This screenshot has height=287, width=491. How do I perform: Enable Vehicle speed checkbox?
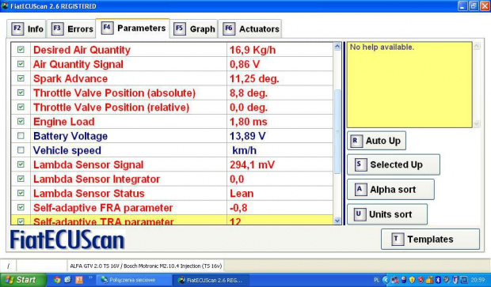pos(21,150)
